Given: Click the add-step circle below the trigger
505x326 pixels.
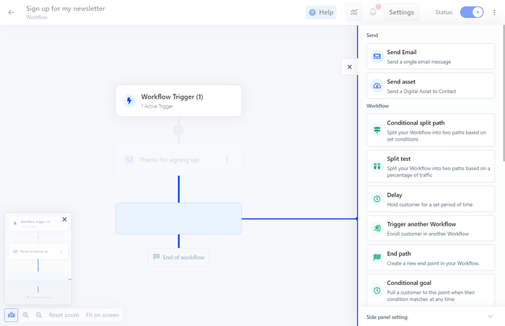Looking at the screenshot, I should tap(178, 130).
